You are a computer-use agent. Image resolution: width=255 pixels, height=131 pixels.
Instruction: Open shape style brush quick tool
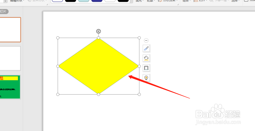tap(146, 48)
